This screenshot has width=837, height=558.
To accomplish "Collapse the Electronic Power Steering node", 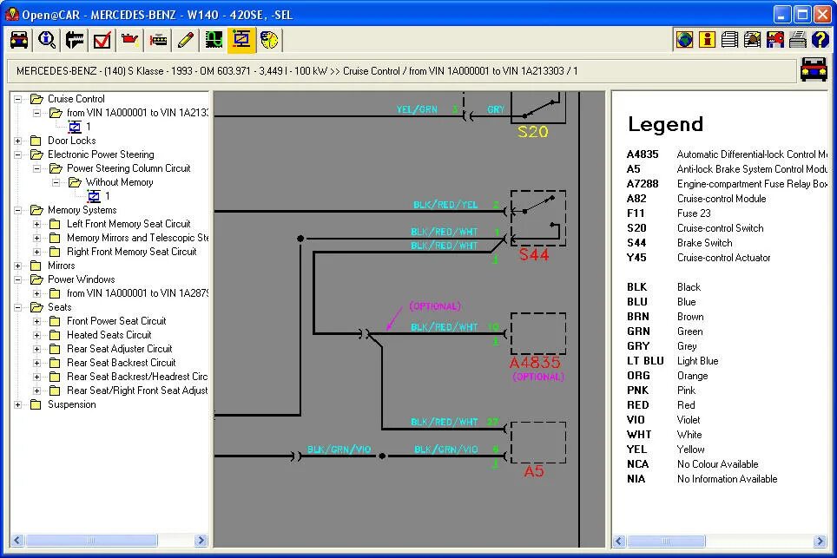I will pos(18,154).
